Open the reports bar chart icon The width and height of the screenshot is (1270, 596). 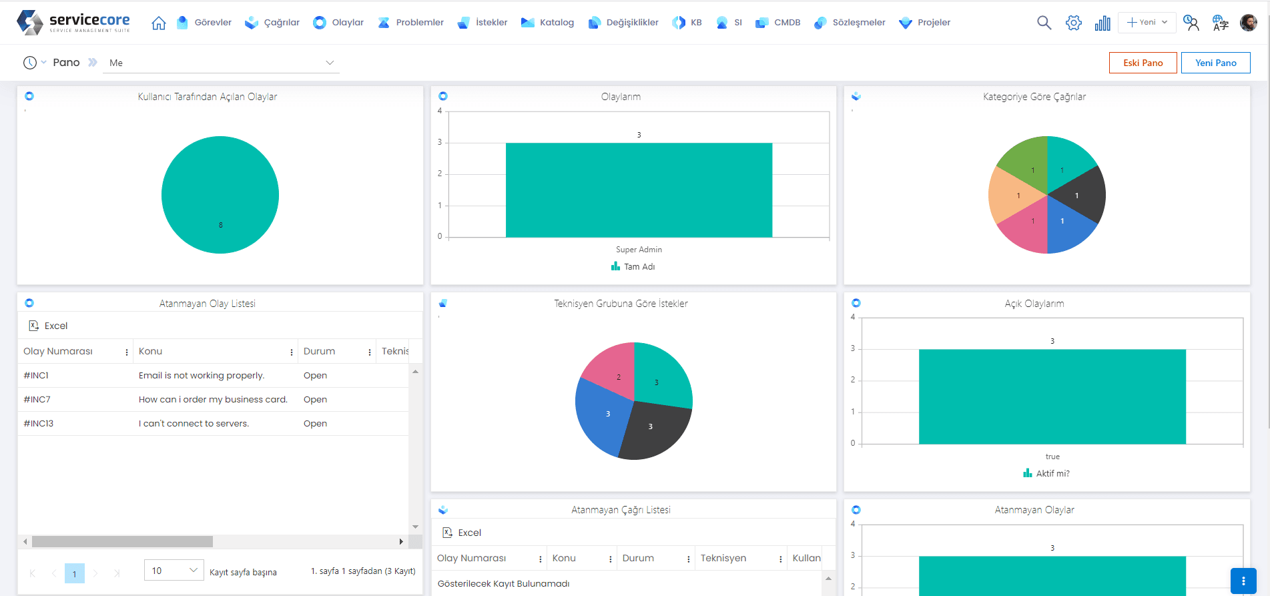[x=1102, y=23]
